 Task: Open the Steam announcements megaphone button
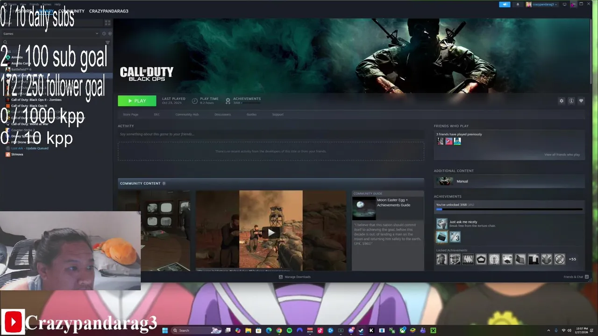point(505,4)
